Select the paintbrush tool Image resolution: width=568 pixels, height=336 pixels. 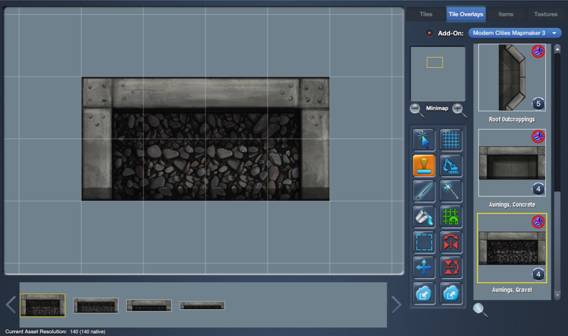tap(424, 191)
